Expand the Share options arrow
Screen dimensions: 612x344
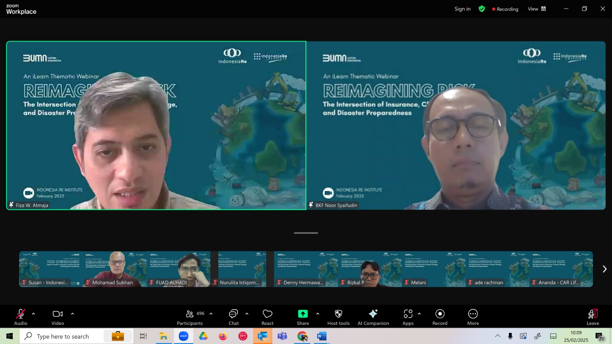(317, 314)
